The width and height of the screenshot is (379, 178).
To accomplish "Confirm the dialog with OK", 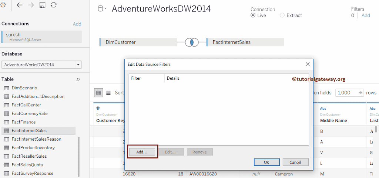I will click(266, 162).
